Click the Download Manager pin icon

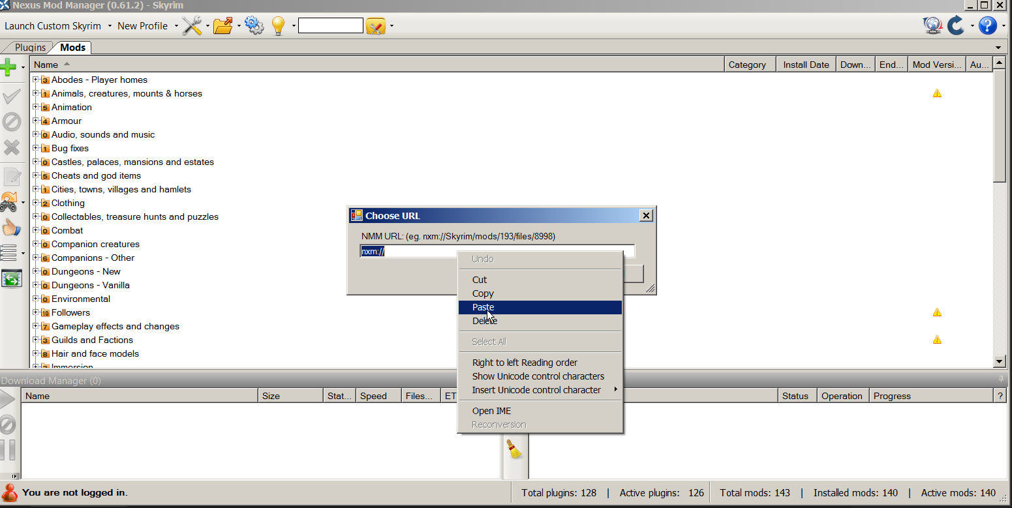click(x=1001, y=380)
